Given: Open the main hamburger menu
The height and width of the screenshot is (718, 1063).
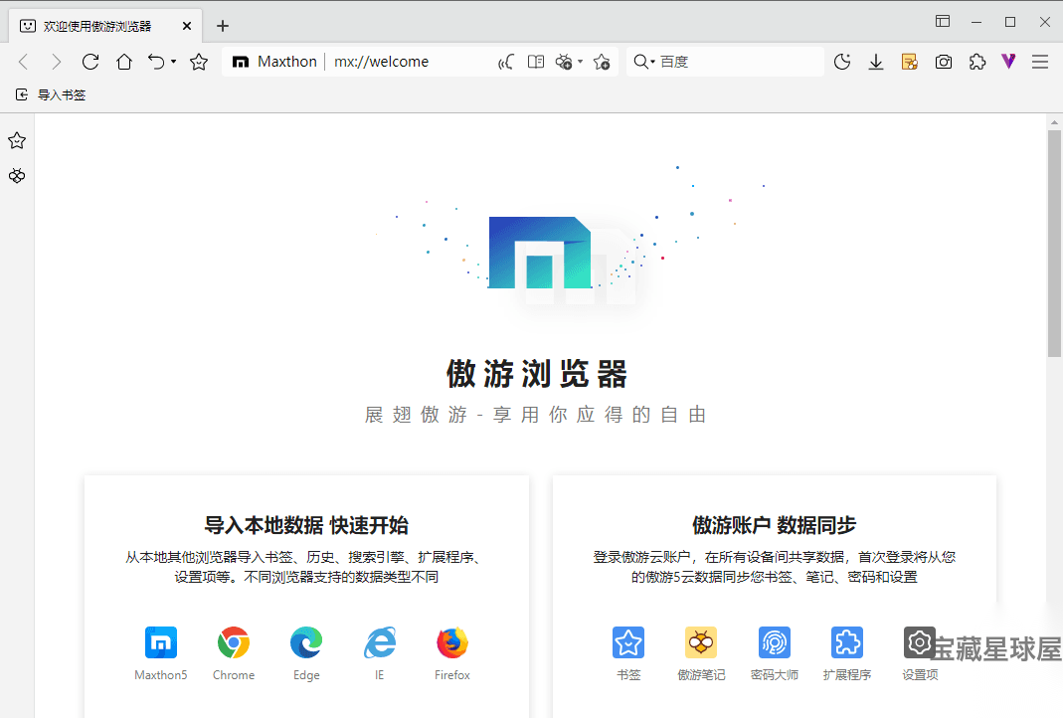Looking at the screenshot, I should (x=1040, y=62).
